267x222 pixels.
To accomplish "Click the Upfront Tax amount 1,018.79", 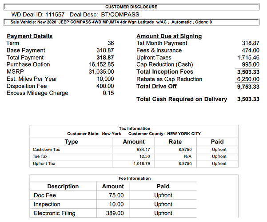I will [142, 163].
